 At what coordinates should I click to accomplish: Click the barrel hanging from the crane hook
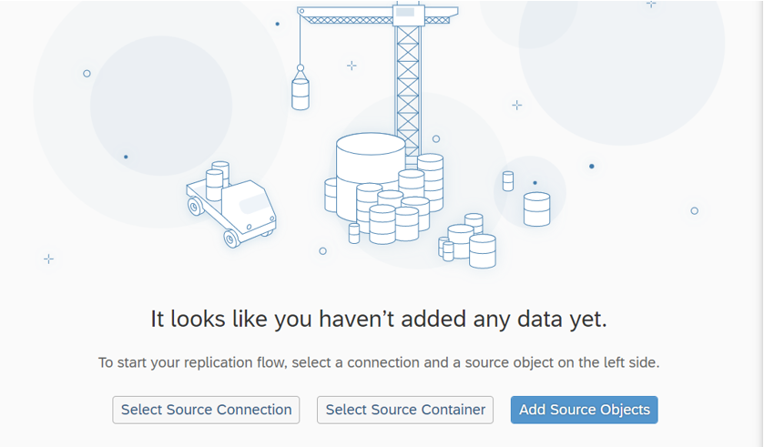point(301,95)
